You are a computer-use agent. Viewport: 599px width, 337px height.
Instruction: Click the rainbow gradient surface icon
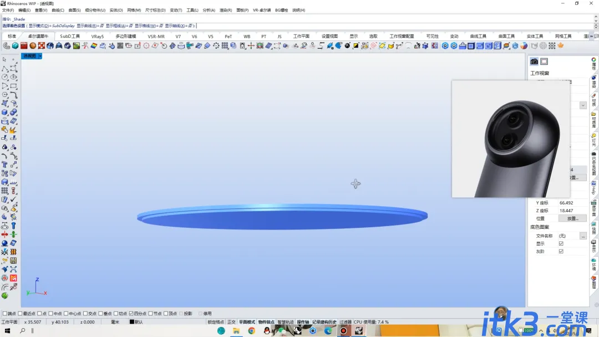coord(94,46)
